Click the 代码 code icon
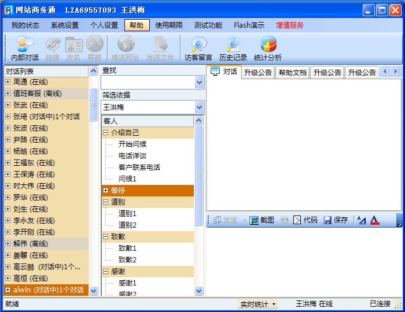Image resolution: width=405 pixels, height=312 pixels. (x=305, y=220)
